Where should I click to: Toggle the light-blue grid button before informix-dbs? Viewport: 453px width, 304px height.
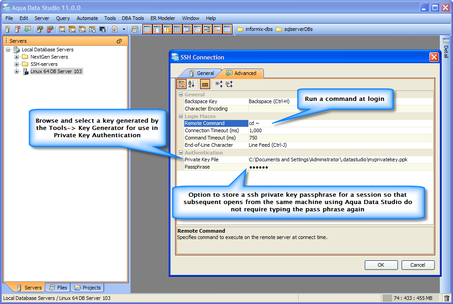[x=227, y=29]
